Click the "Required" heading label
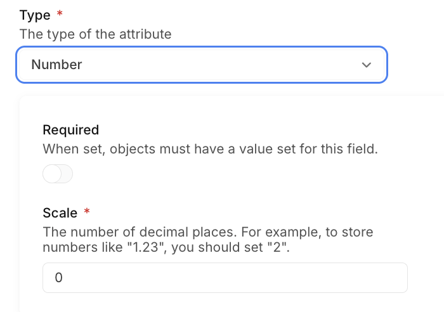This screenshot has width=444, height=312. point(70,130)
